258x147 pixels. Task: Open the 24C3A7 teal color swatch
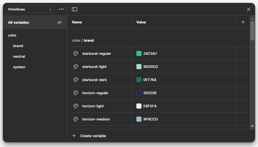tap(139, 53)
